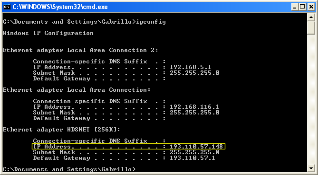The height and width of the screenshot is (175, 318).
Task: Maximize the command prompt window
Action: [x=302, y=7]
